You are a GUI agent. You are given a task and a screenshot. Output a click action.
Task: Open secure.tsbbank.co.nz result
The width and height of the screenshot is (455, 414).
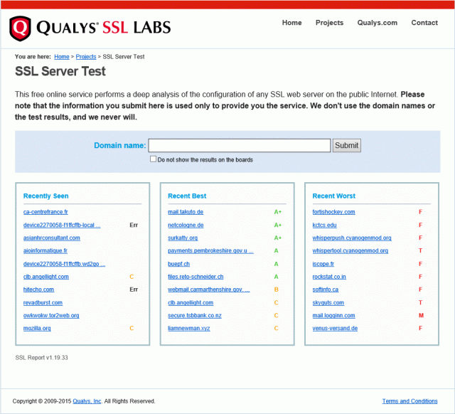(195, 316)
